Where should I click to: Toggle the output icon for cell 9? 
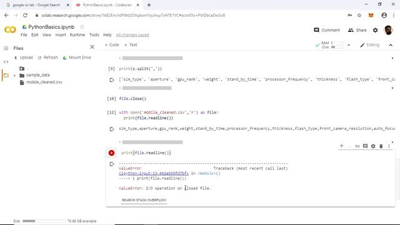pos(112,80)
